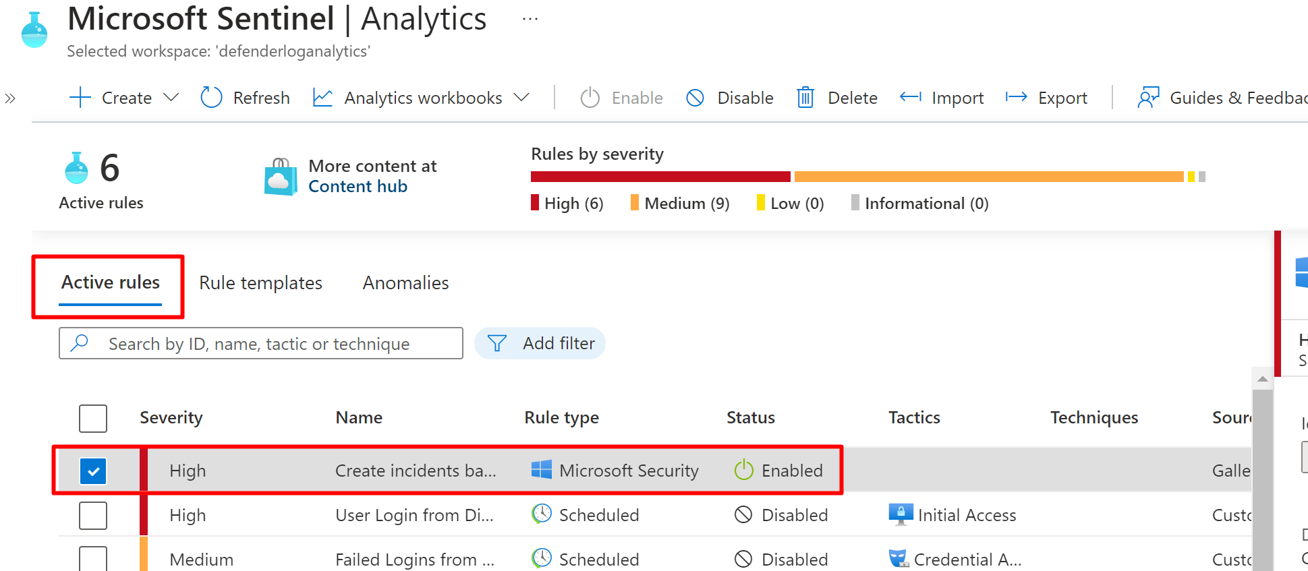The width and height of the screenshot is (1308, 571).
Task: Uncheck the Create incidents rule checkbox
Action: click(x=93, y=471)
